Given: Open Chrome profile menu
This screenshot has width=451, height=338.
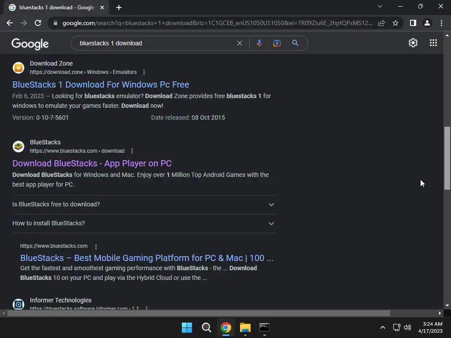Looking at the screenshot, I should 427,23.
